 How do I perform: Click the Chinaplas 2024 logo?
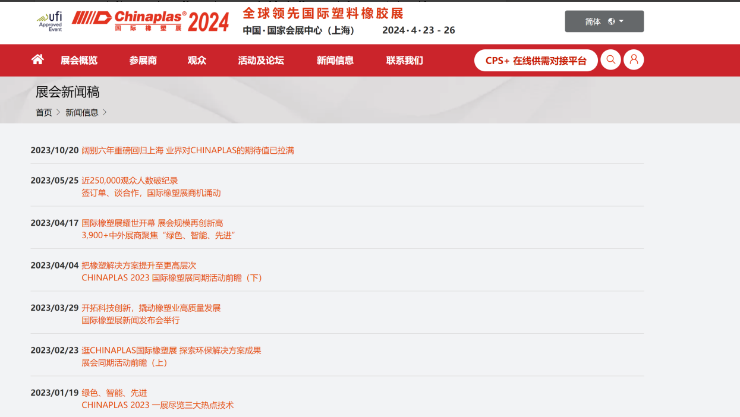pyautogui.click(x=150, y=21)
